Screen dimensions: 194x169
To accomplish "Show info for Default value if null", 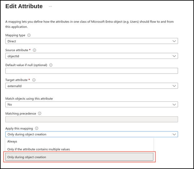I will point(51,65).
